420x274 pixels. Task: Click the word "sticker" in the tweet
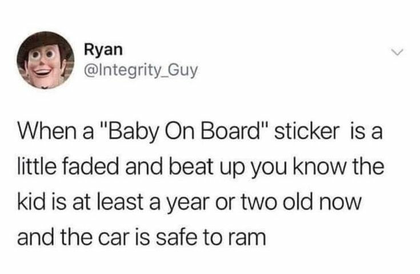[x=307, y=132]
